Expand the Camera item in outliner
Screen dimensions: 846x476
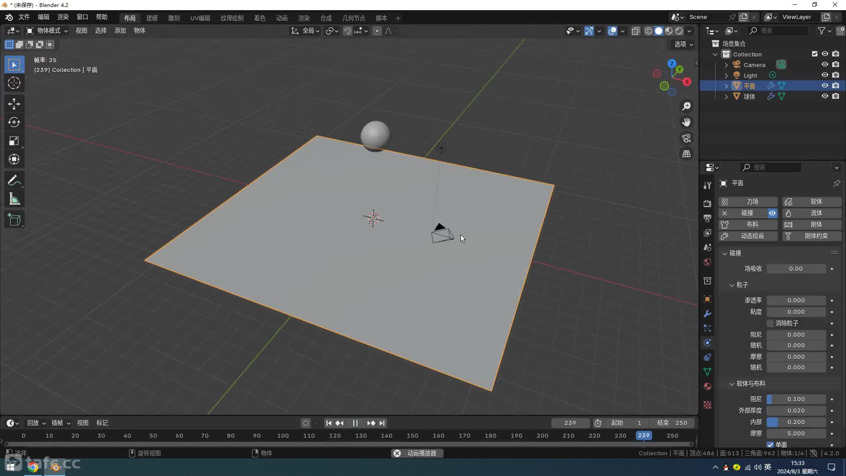click(726, 65)
